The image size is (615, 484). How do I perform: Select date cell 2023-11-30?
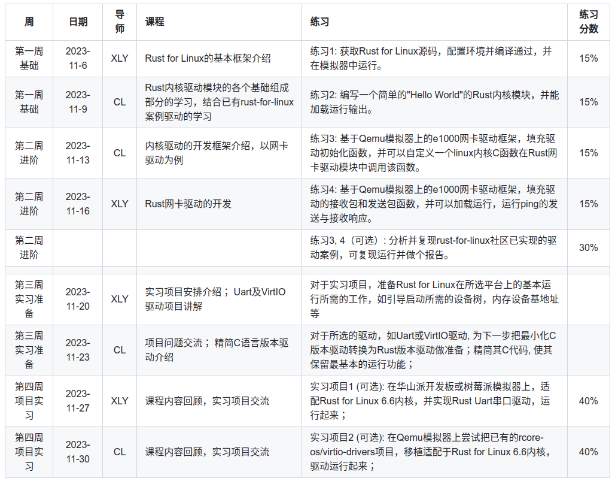(78, 452)
